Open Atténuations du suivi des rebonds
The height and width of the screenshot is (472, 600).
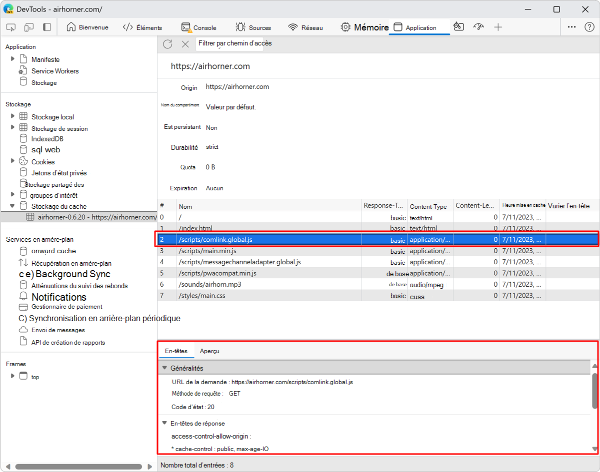pyautogui.click(x=79, y=286)
